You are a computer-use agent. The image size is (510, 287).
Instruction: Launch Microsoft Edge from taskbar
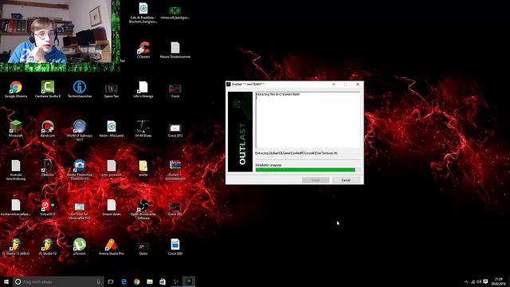(124, 281)
